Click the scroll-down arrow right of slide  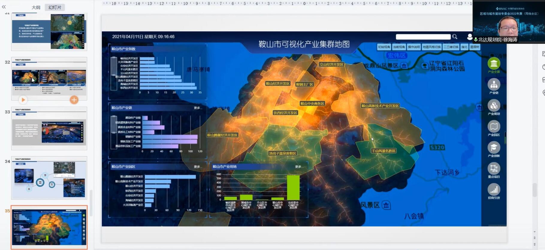(535, 232)
